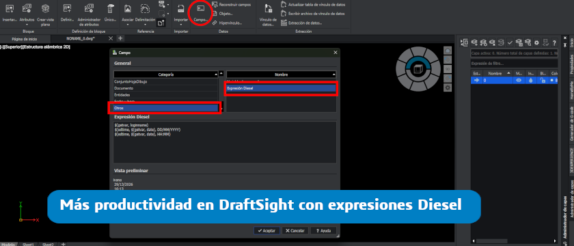The height and width of the screenshot is (246, 574).
Task: Open the Propiedades side tab
Action: [x=571, y=64]
